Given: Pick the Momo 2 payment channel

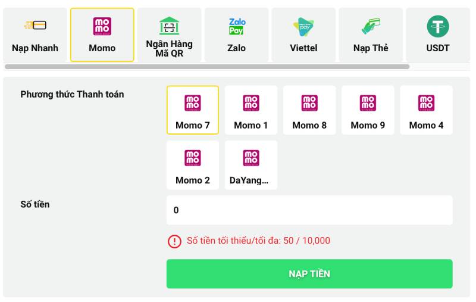Looking at the screenshot, I should pyautogui.click(x=192, y=165).
